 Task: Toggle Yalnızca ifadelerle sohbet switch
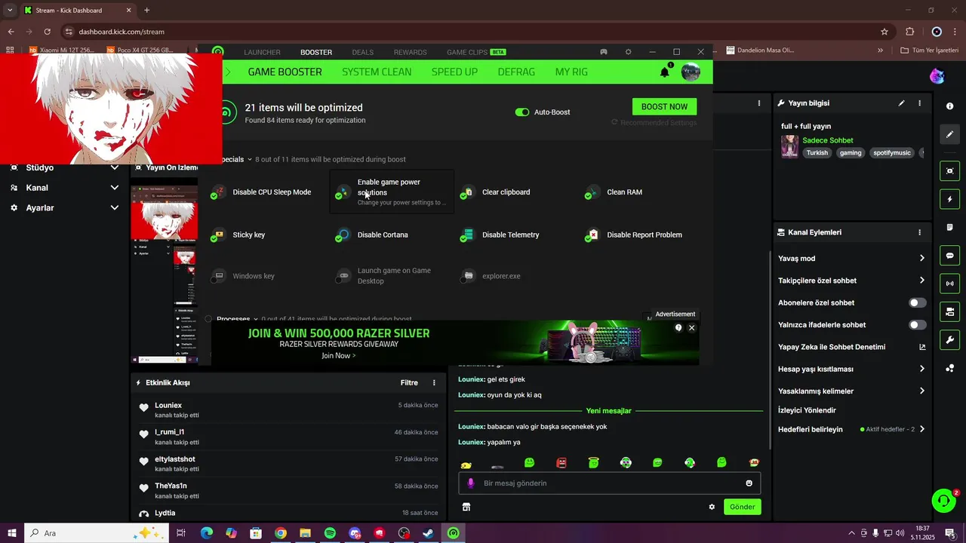918,325
